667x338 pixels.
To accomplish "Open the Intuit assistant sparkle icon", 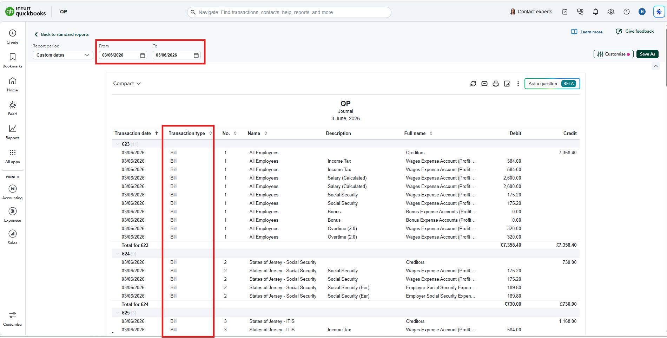I will [659, 12].
